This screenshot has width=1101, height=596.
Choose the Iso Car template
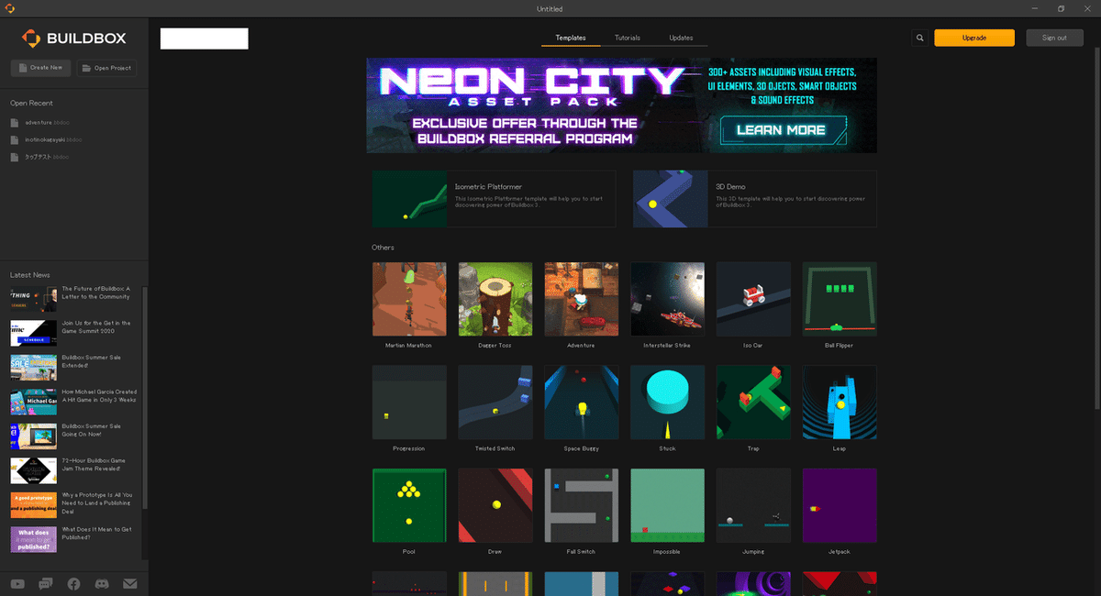coord(753,300)
